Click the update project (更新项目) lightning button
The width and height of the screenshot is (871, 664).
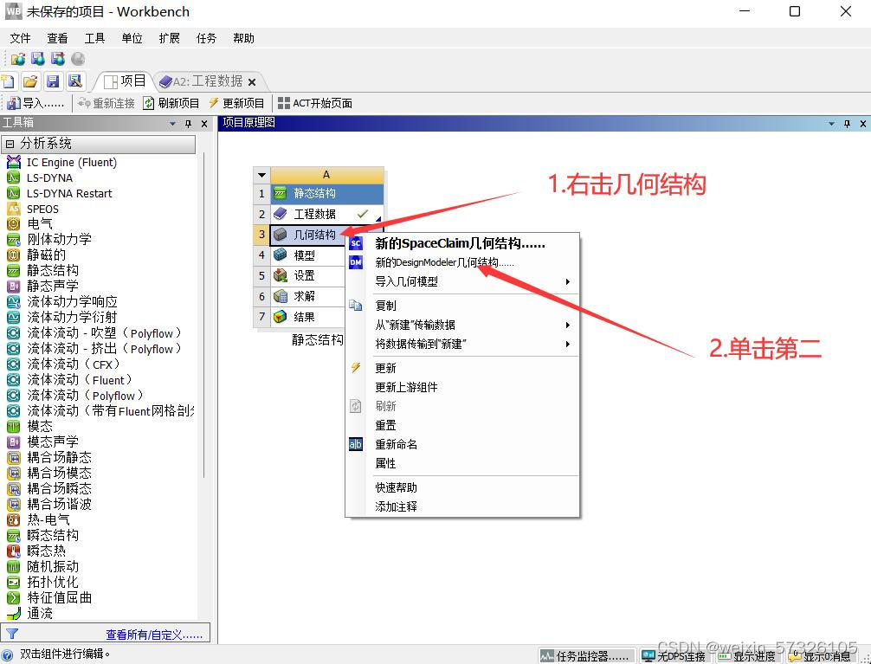pyautogui.click(x=236, y=103)
